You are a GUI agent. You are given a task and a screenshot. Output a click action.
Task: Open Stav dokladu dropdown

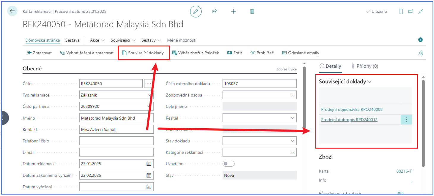coord(292,141)
